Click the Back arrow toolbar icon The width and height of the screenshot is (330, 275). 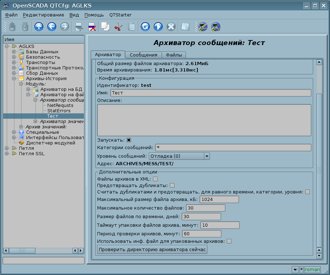tap(52, 27)
